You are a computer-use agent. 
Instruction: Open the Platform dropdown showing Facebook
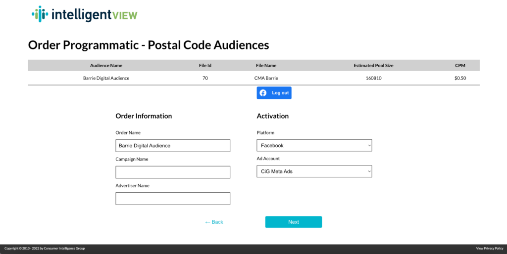pos(314,146)
